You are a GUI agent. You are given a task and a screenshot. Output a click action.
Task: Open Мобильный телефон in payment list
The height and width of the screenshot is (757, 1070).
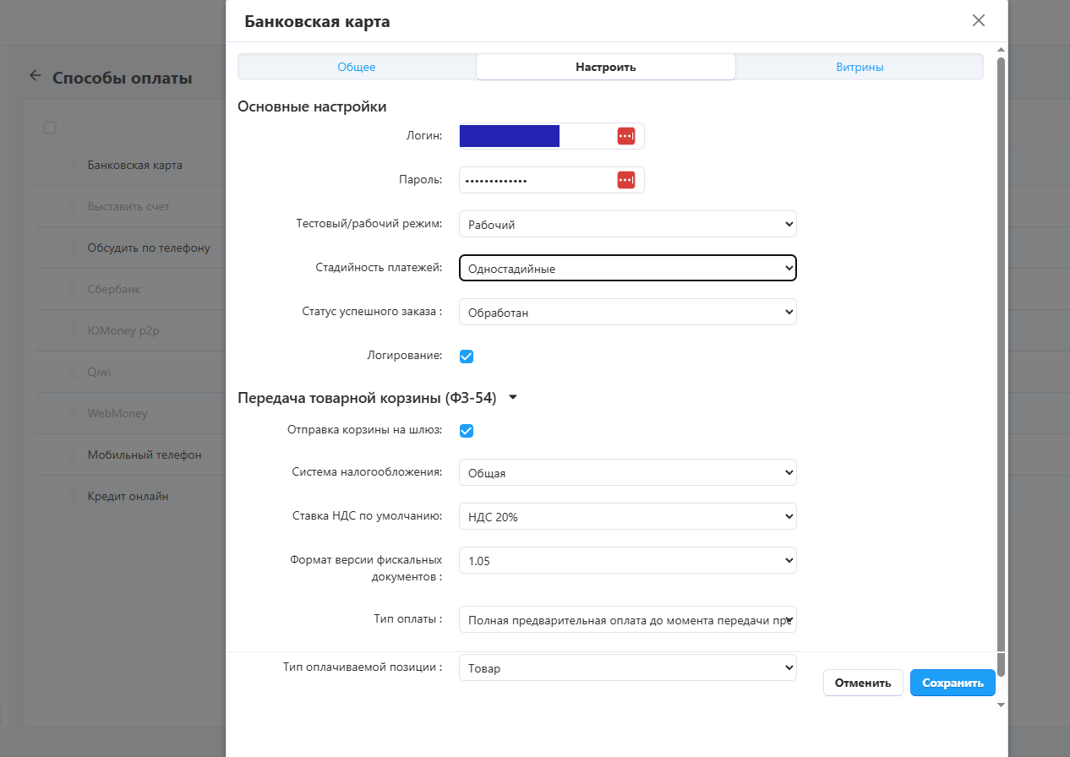coord(145,455)
